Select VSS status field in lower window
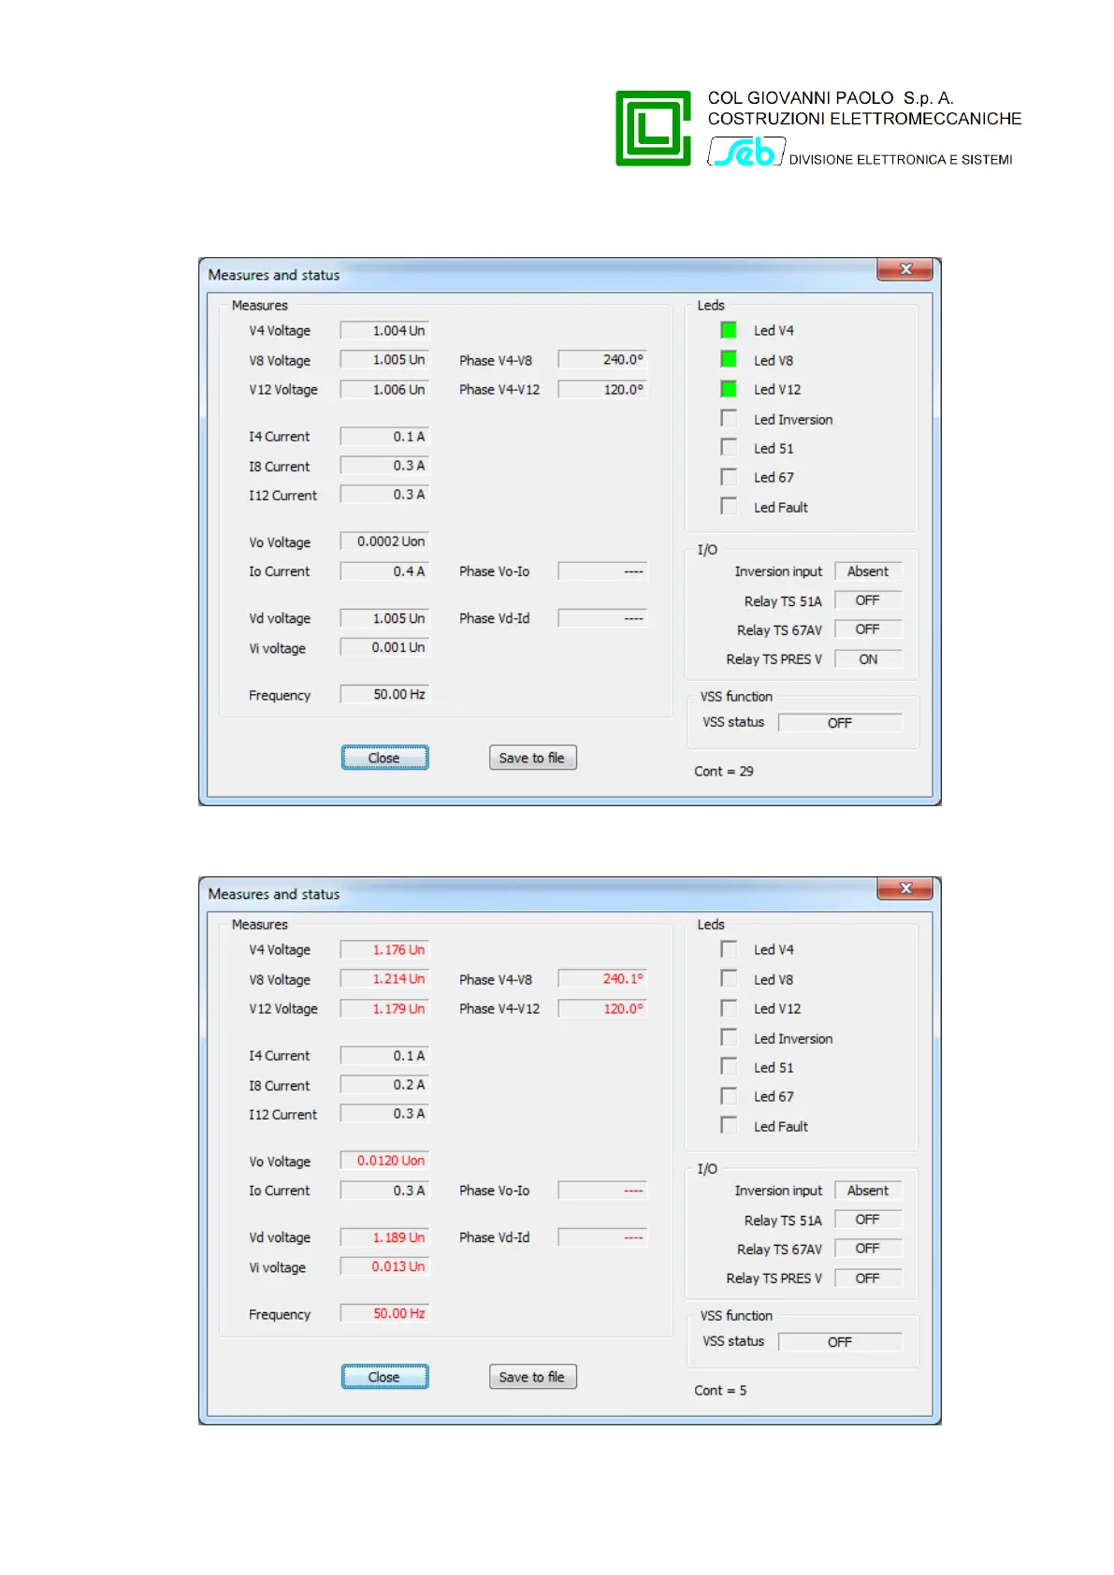Image resolution: width=1114 pixels, height=1575 pixels. pyautogui.click(x=840, y=1341)
